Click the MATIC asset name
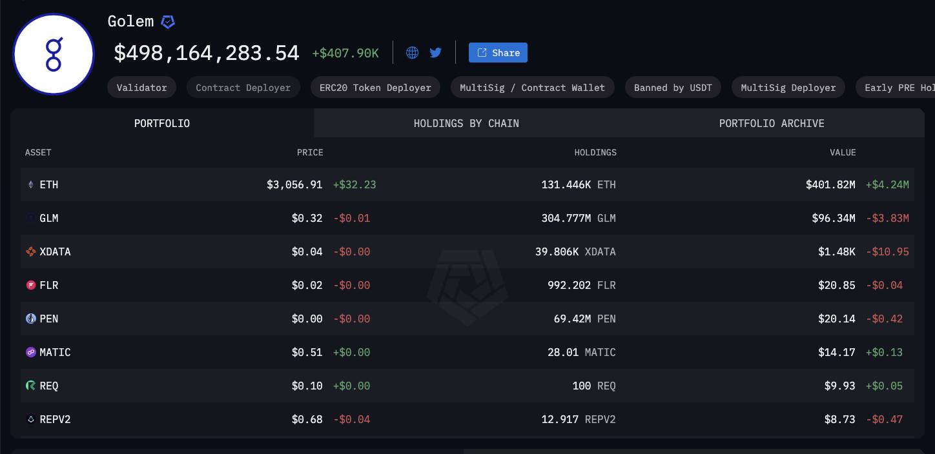Image resolution: width=935 pixels, height=454 pixels. [x=56, y=353]
